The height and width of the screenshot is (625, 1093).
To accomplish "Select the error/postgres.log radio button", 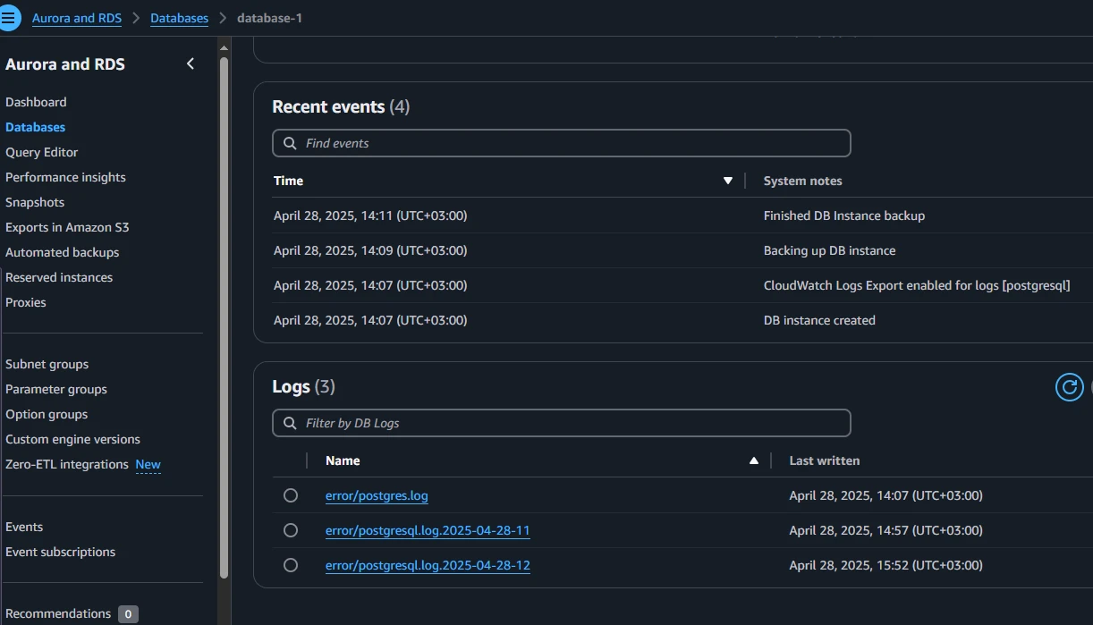I will click(291, 495).
